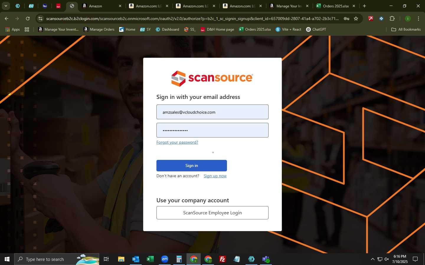The image size is (425, 265).
Task: Open the network tray icon
Action: pos(380,259)
